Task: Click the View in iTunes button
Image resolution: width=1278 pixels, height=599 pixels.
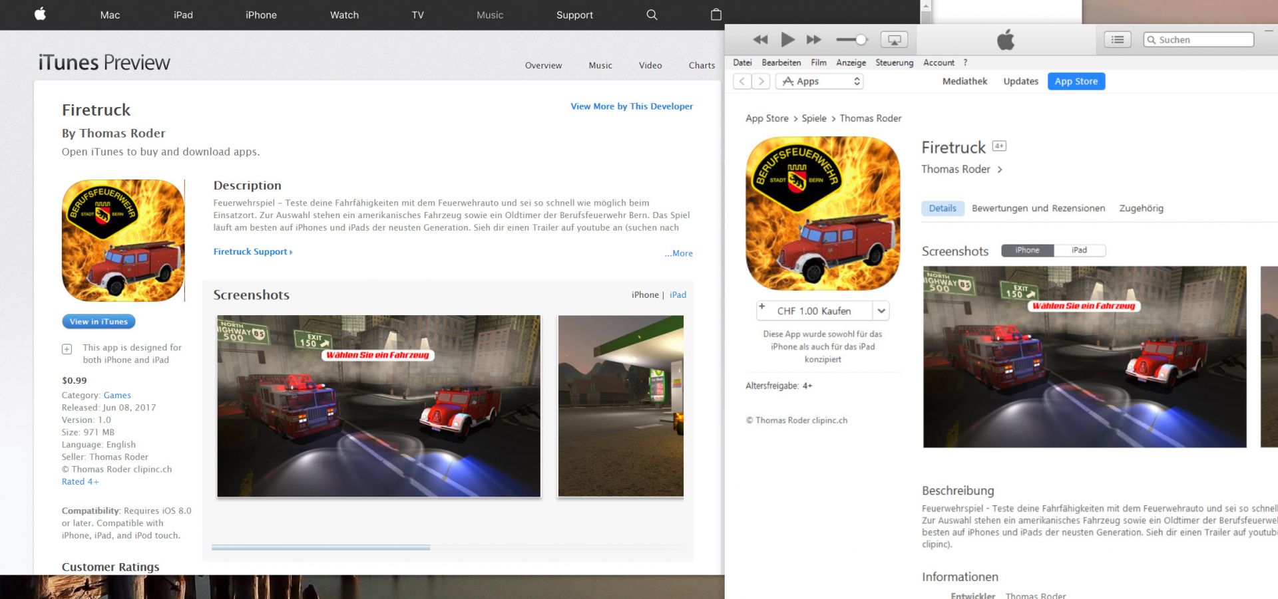Action: tap(99, 322)
